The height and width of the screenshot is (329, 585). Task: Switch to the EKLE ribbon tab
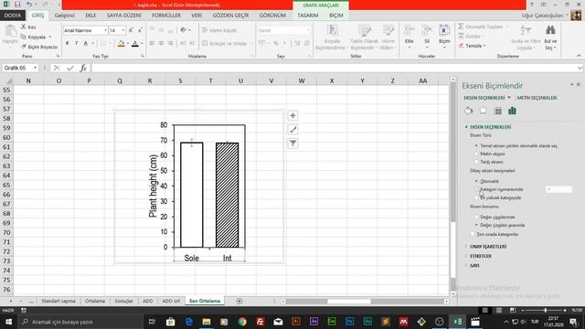[x=90, y=16]
